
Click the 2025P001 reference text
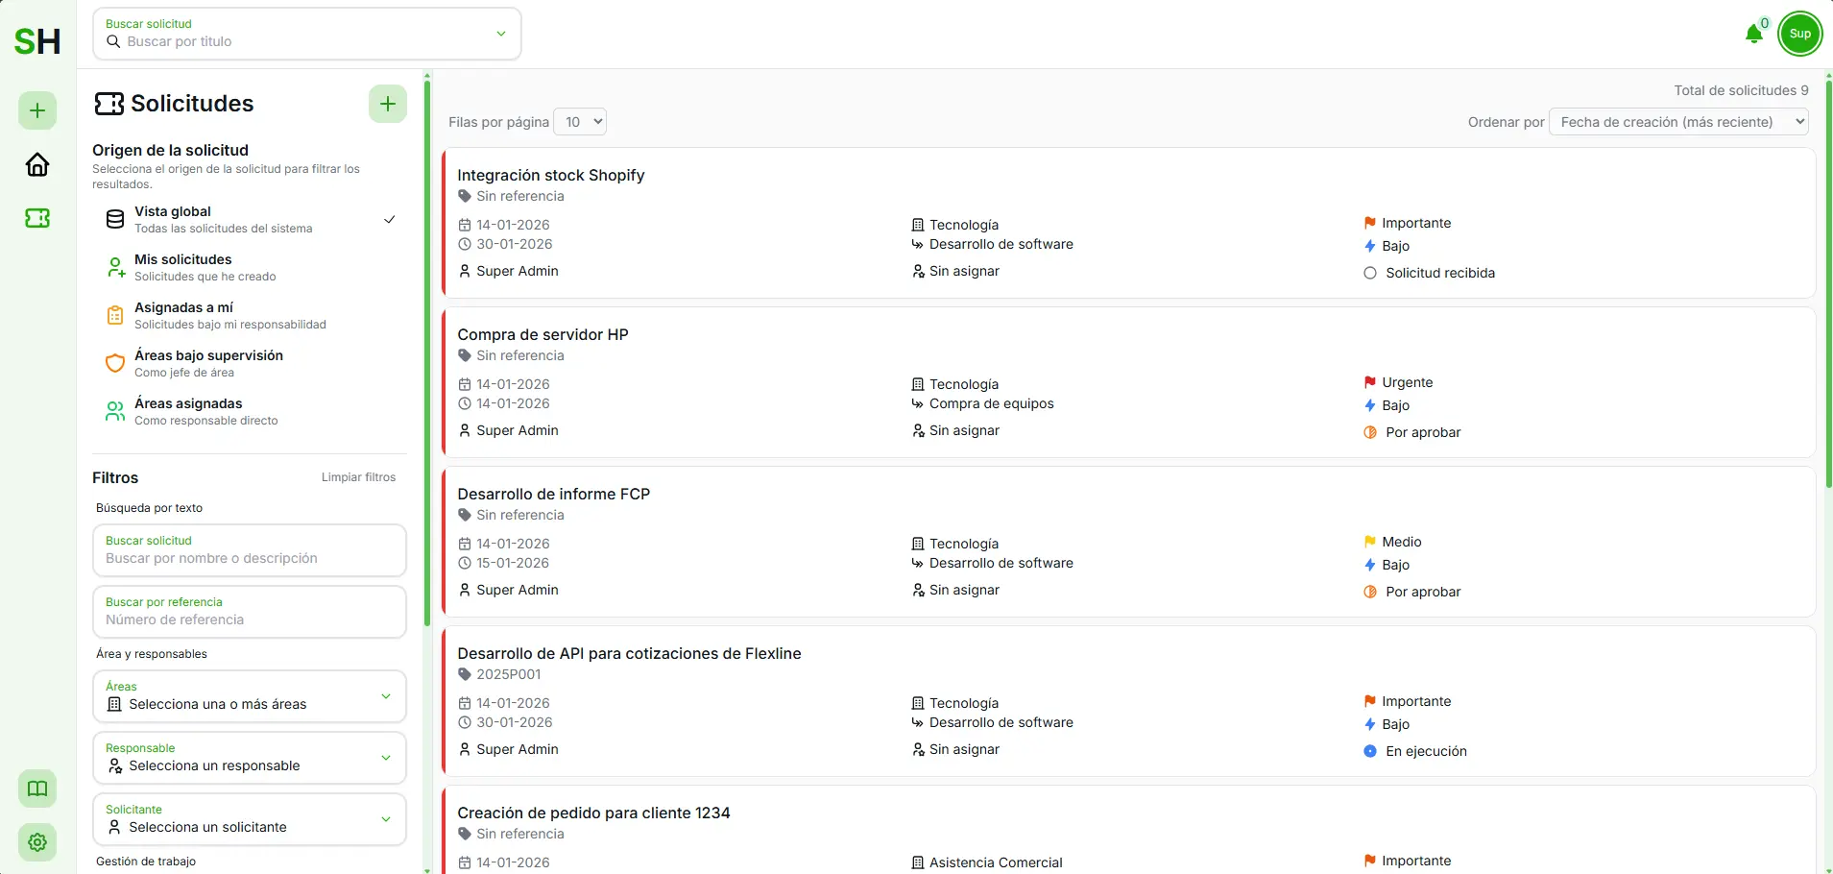(509, 674)
